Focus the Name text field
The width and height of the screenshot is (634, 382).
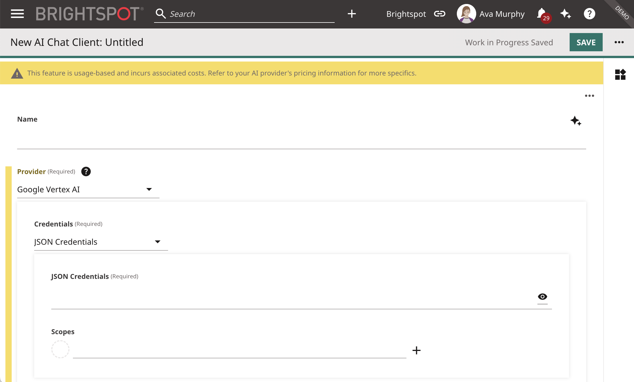[x=301, y=139]
